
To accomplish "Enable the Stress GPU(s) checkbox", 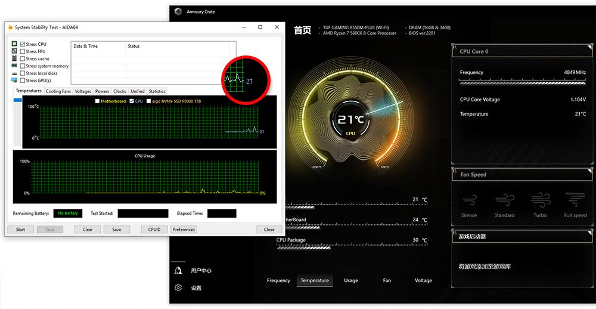I will [x=23, y=81].
